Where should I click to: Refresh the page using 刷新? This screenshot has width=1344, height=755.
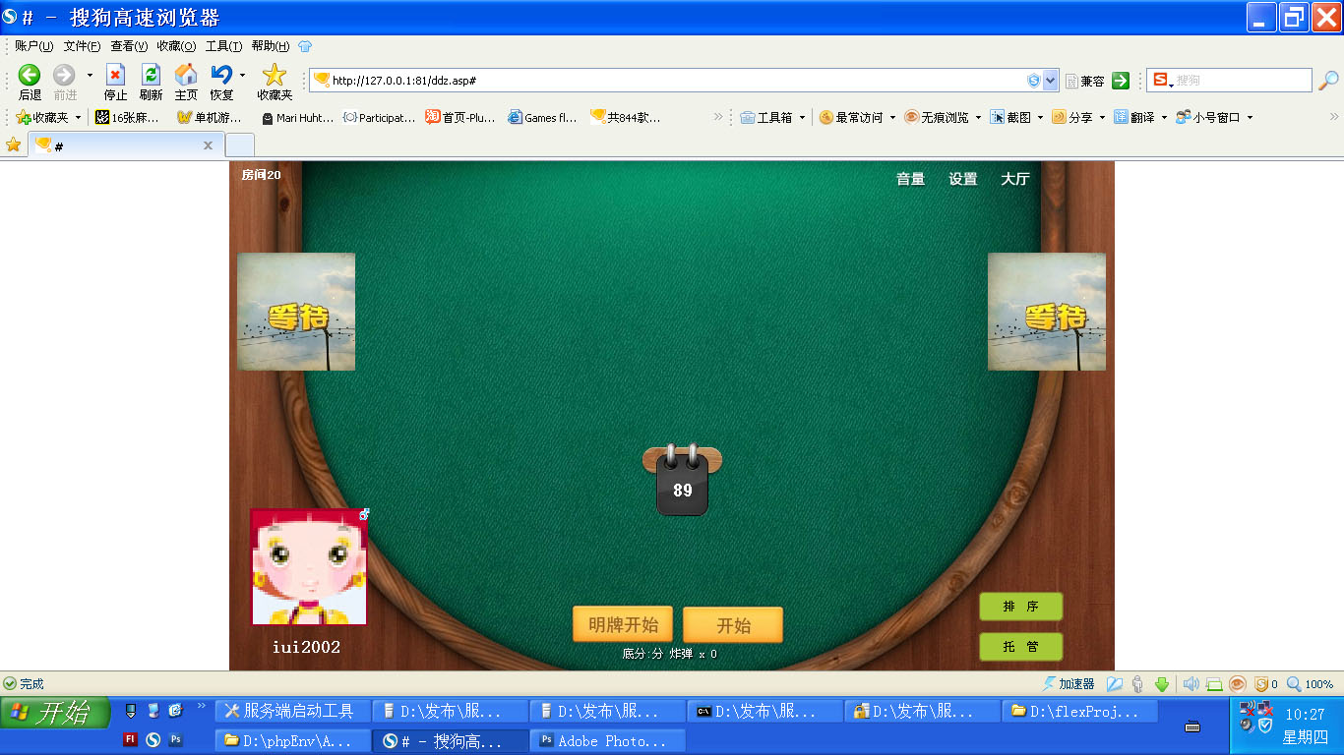click(x=151, y=81)
